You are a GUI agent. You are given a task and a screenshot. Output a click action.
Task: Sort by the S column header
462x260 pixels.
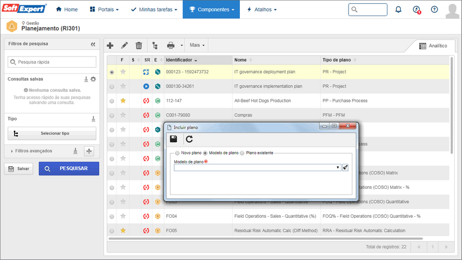[x=135, y=60]
